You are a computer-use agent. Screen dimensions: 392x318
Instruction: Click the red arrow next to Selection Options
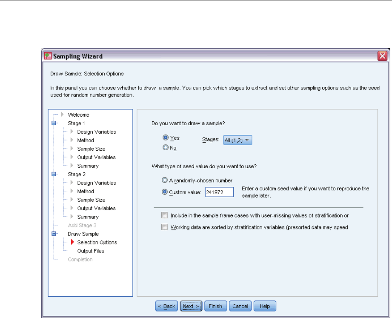[72, 242]
